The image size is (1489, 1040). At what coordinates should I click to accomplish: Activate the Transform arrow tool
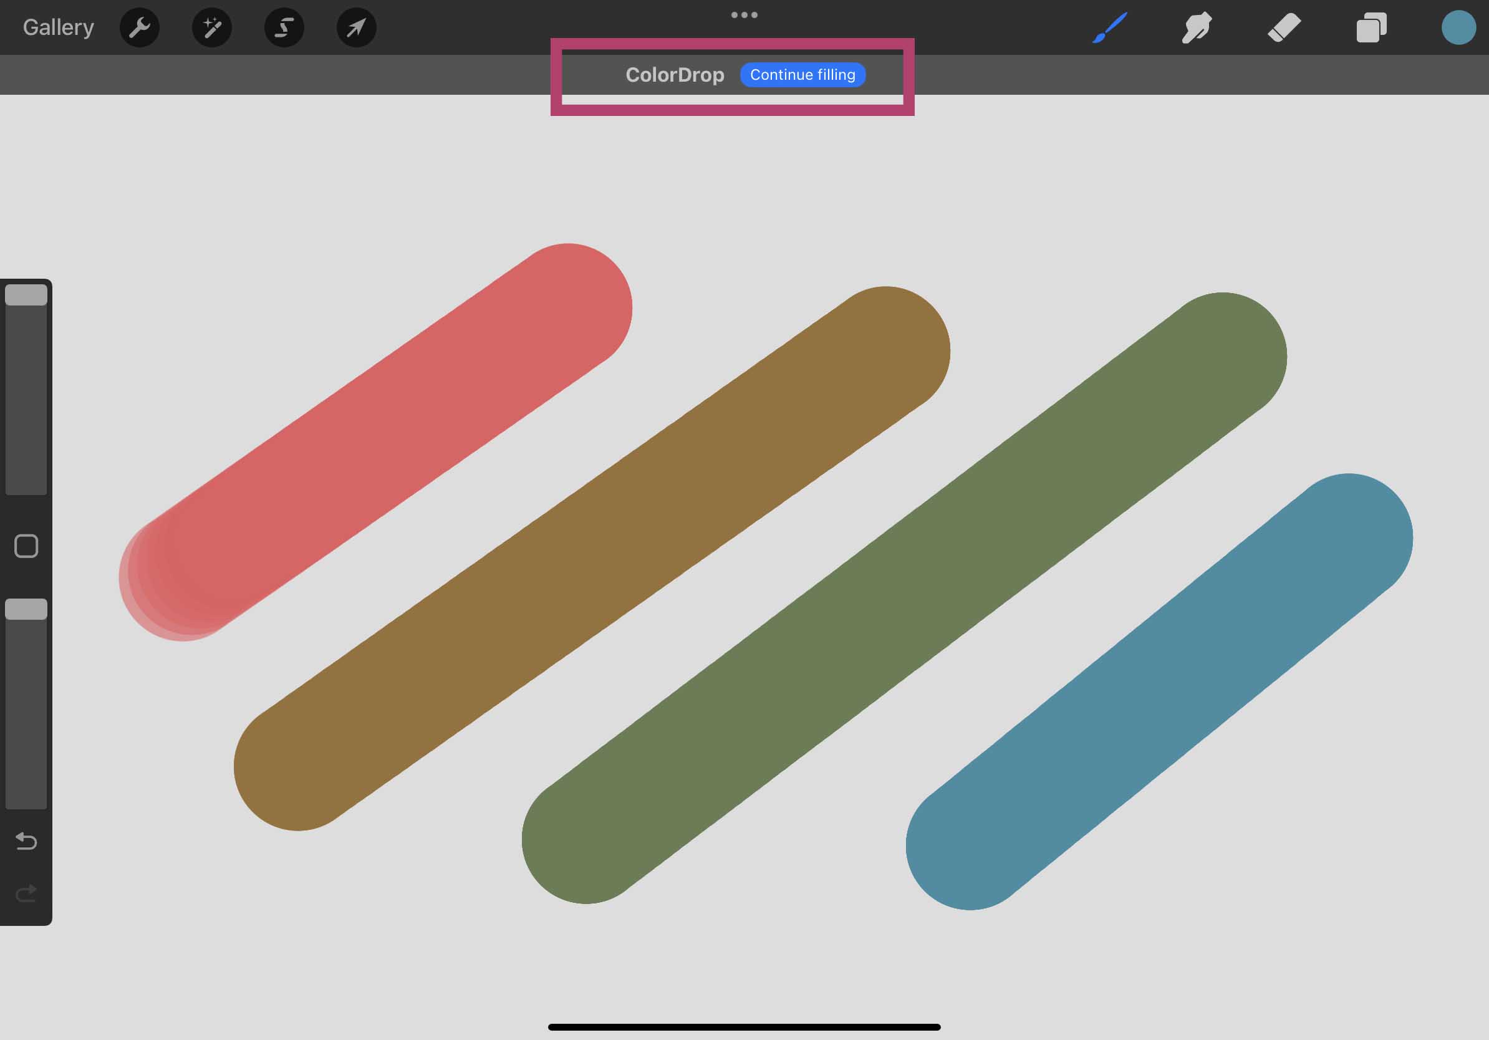[356, 27]
